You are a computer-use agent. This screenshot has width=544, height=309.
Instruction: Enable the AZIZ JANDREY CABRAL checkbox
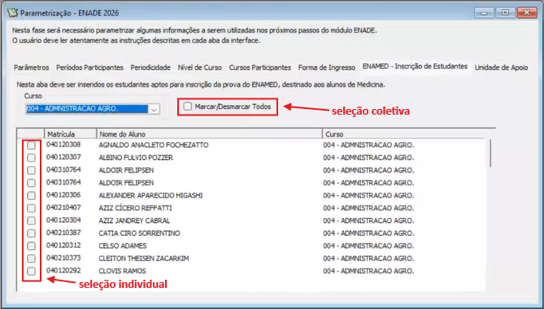(x=31, y=220)
